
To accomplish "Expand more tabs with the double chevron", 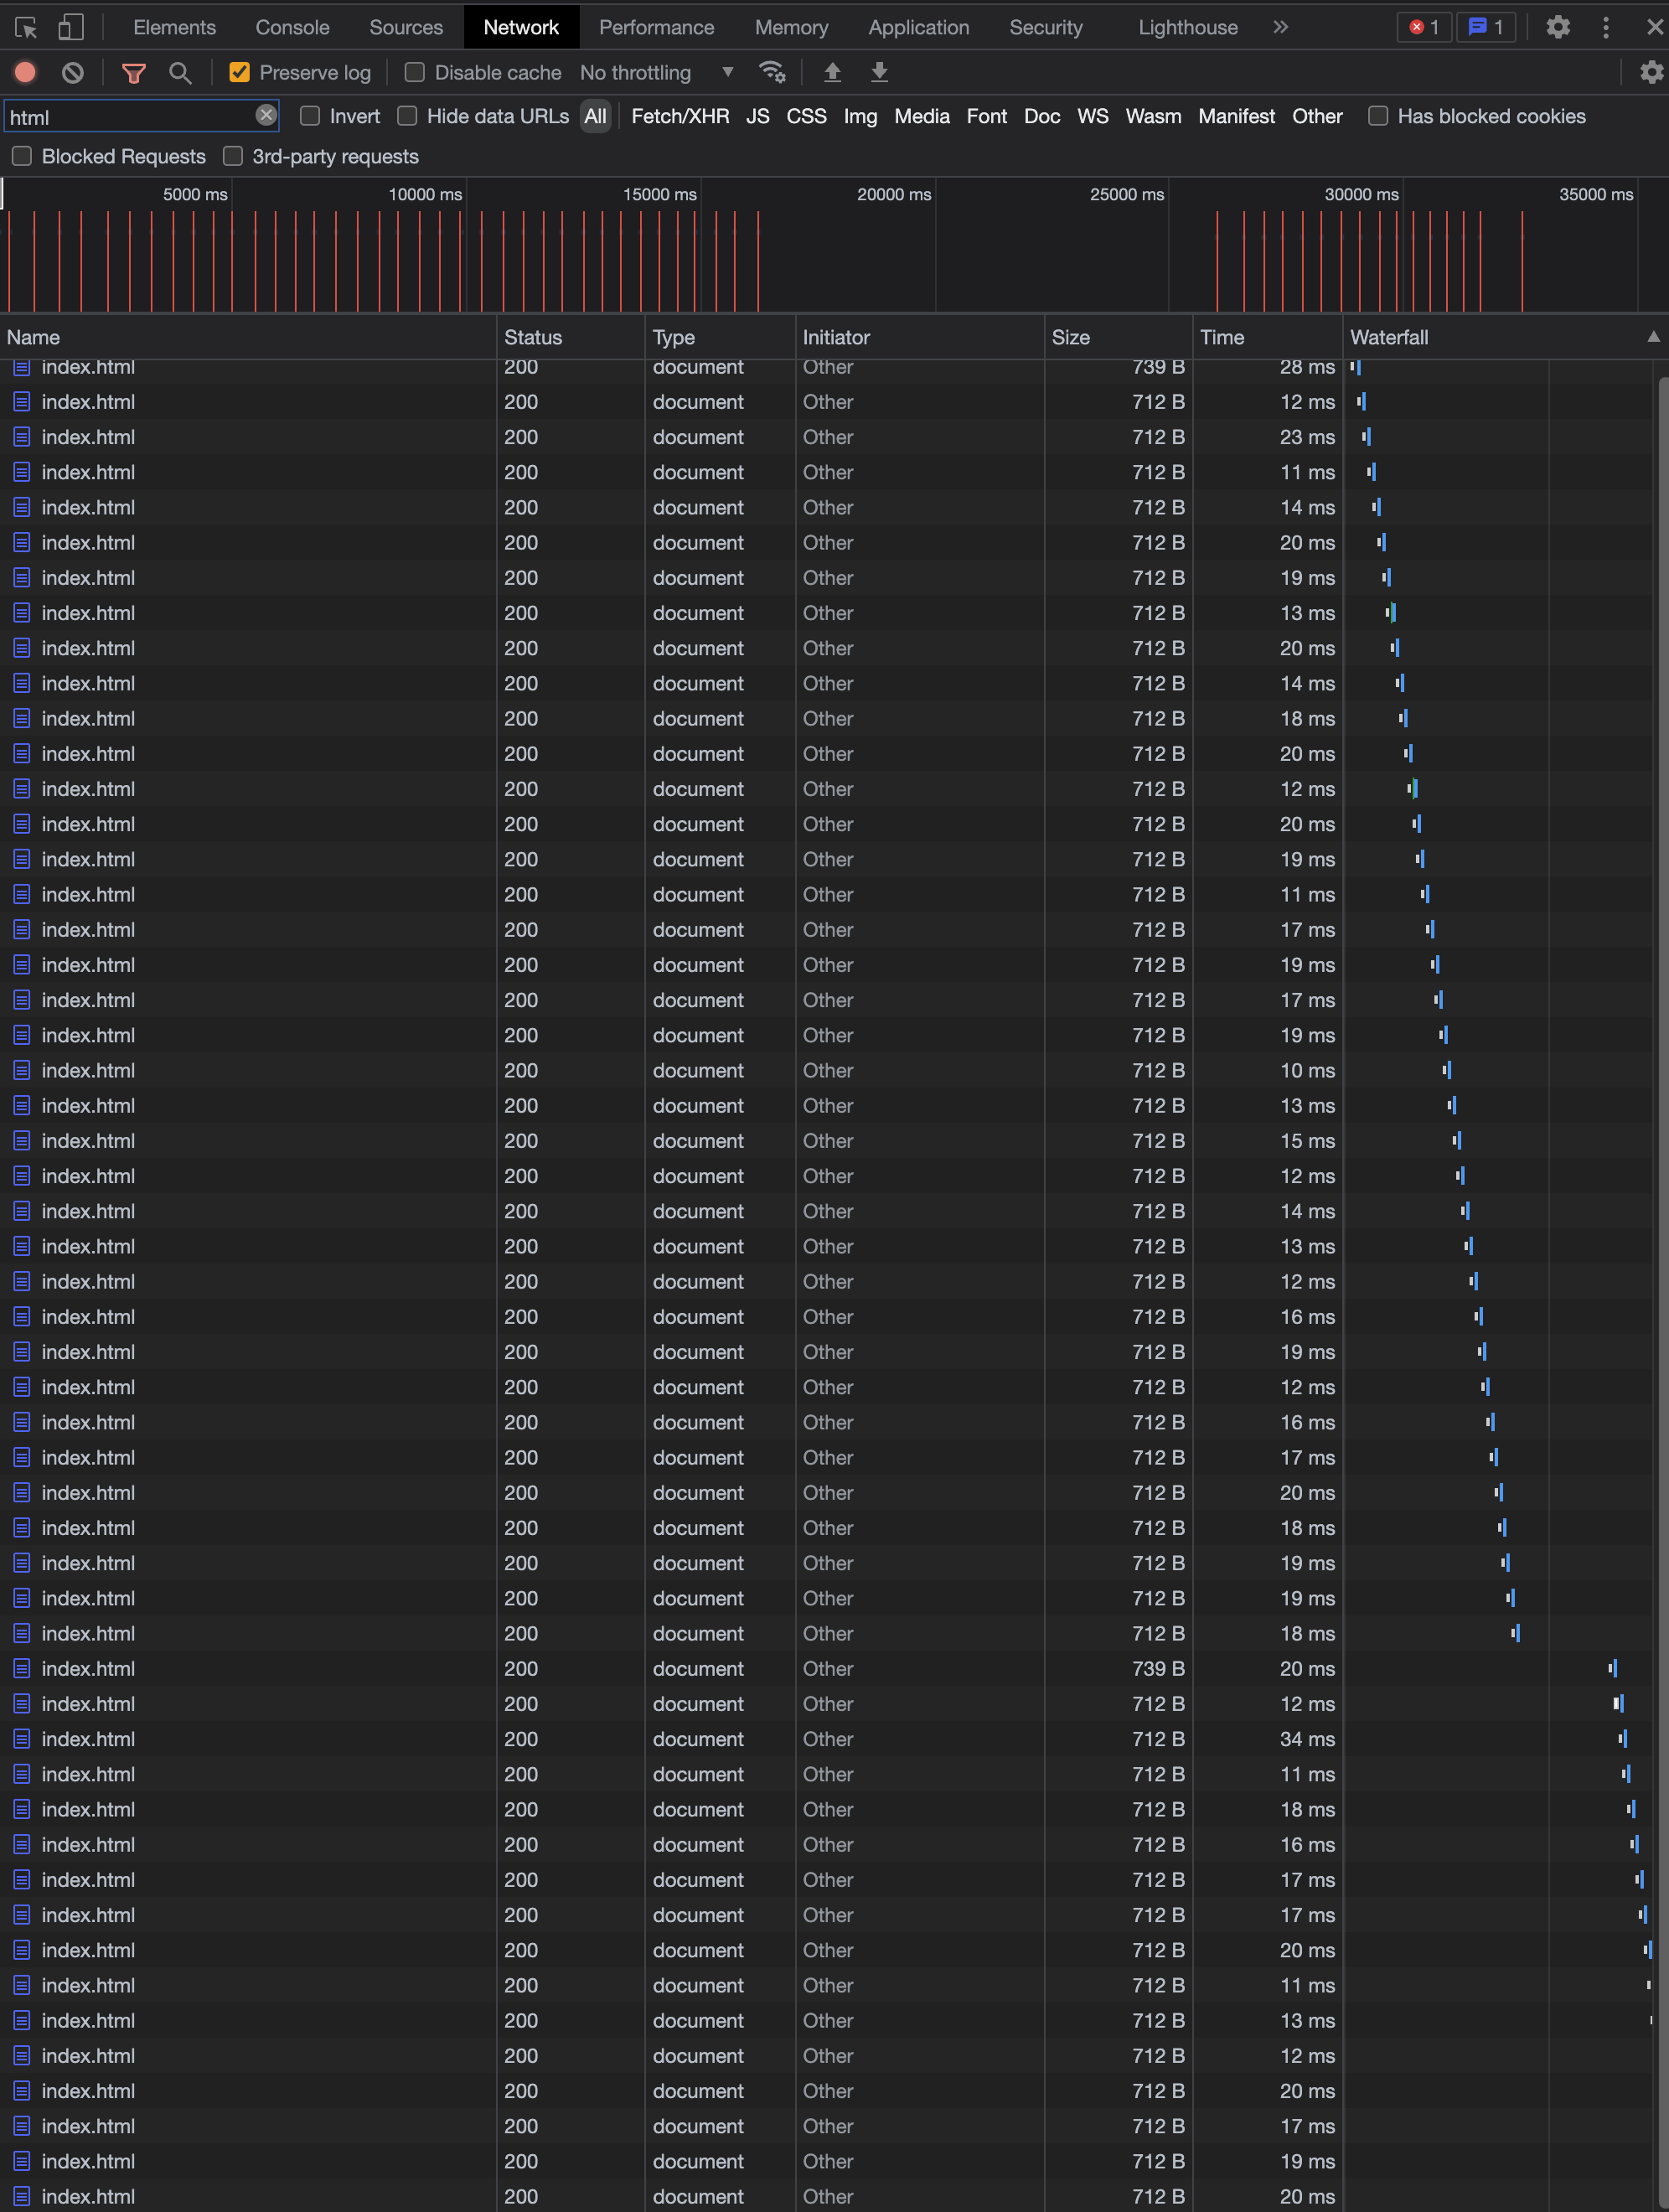I will 1280,27.
